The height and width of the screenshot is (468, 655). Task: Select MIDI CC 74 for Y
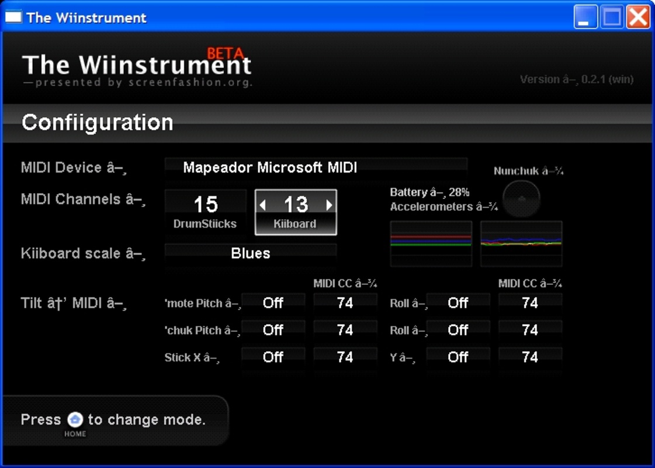[x=530, y=357]
